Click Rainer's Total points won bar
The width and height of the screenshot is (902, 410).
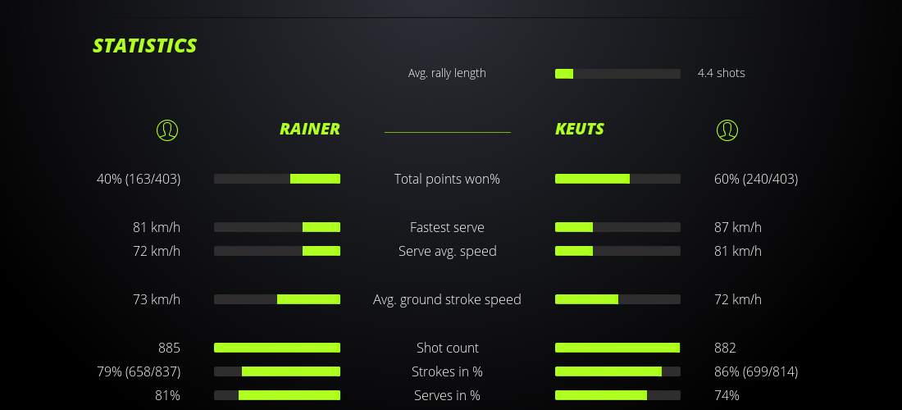[x=277, y=179]
